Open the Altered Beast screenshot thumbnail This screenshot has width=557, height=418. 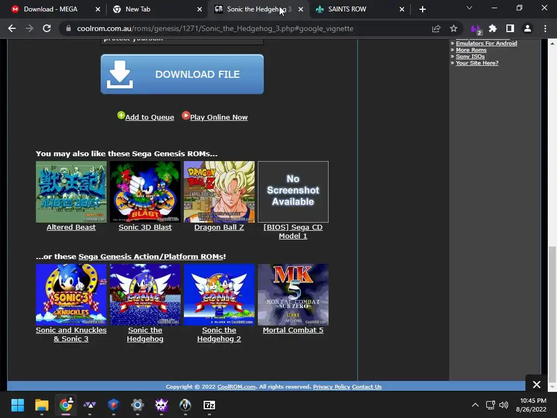[71, 192]
